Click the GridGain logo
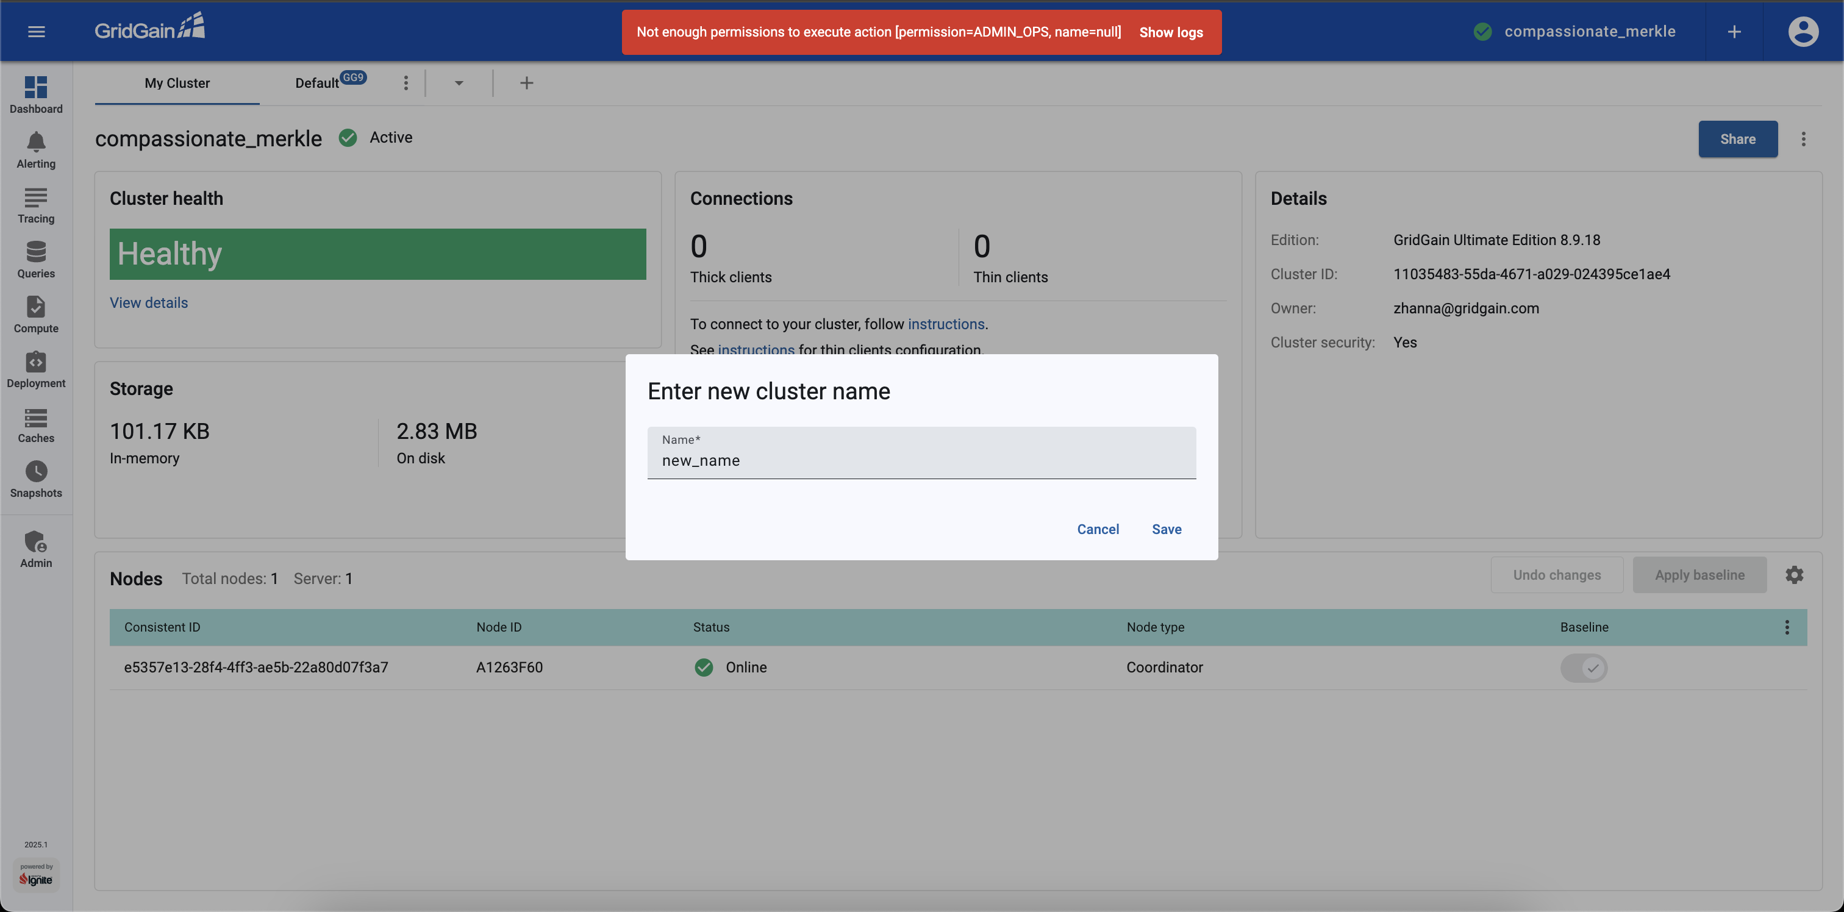This screenshot has width=1844, height=912. [149, 26]
